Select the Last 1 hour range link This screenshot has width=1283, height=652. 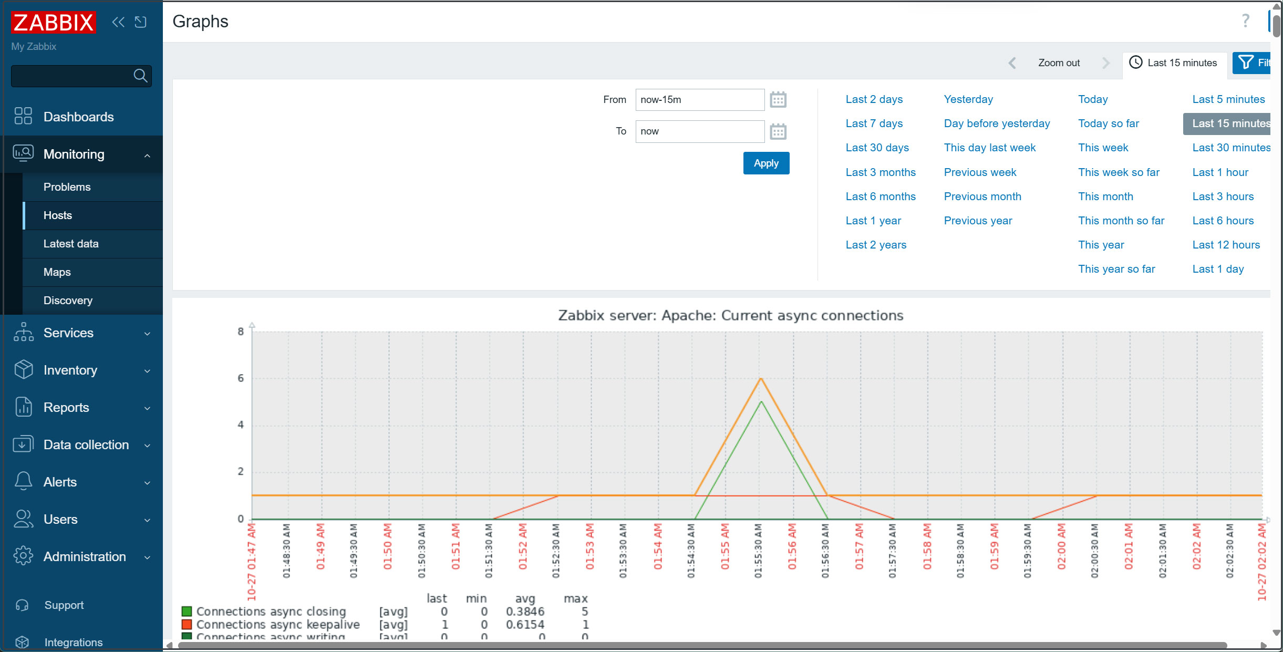pyautogui.click(x=1220, y=172)
